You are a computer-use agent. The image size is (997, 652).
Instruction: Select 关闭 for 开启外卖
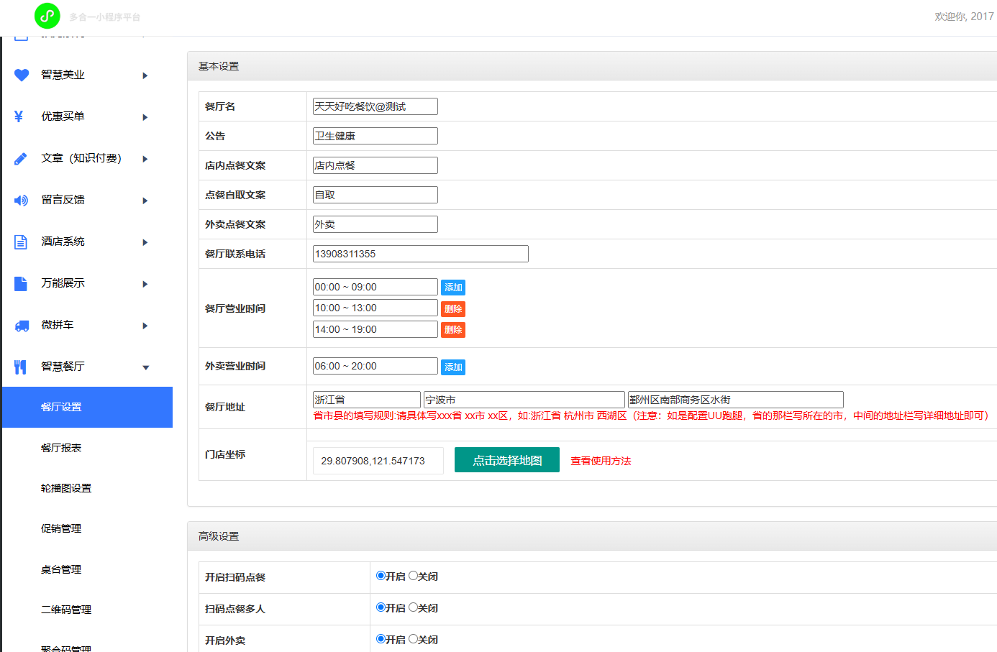pyautogui.click(x=413, y=639)
